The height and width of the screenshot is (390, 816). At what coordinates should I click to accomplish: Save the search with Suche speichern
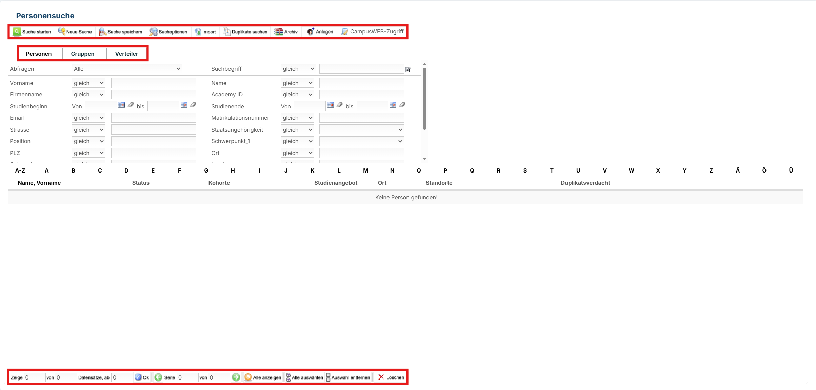(x=120, y=31)
